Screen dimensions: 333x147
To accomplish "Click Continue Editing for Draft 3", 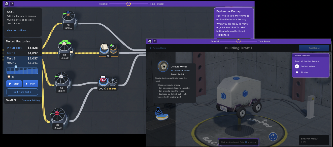I will 31,100.
